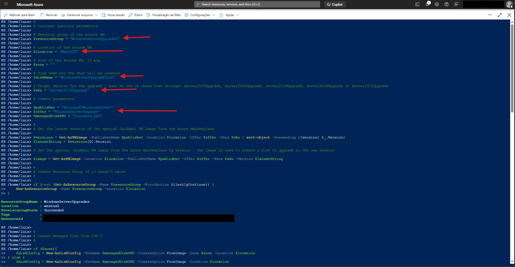Image resolution: width=515 pixels, height=267 pixels.
Task: Open portal settings gear icon
Action: pos(437,4)
